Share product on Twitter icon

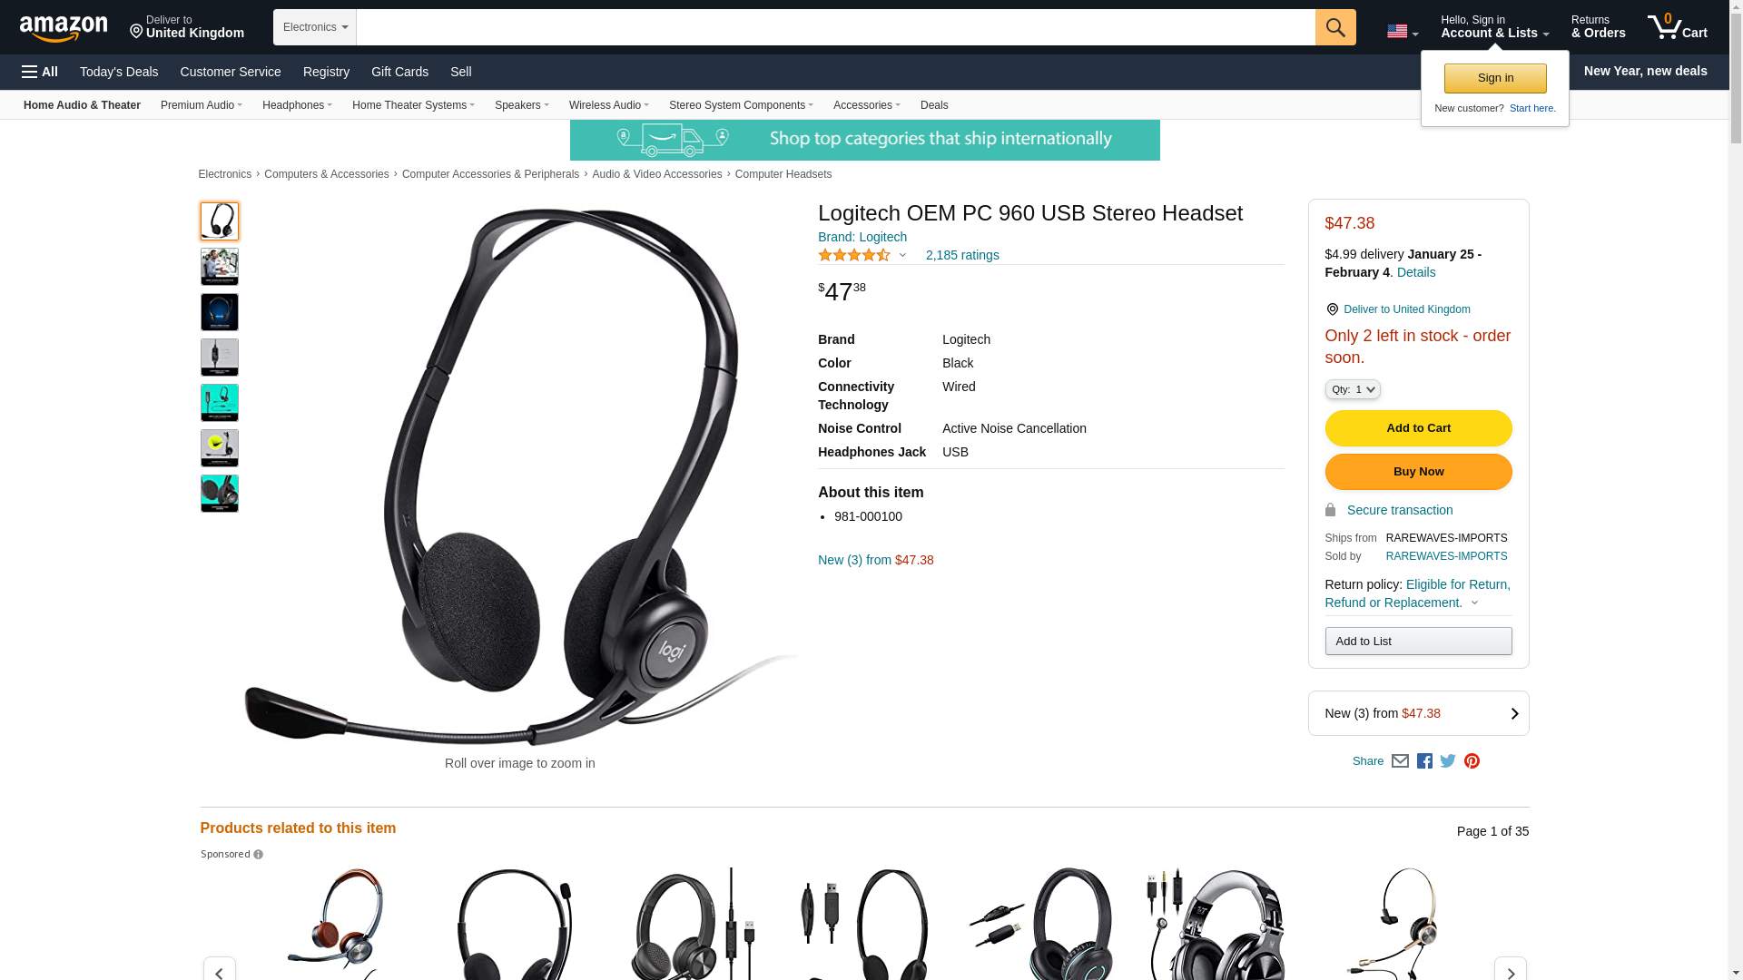click(1448, 761)
